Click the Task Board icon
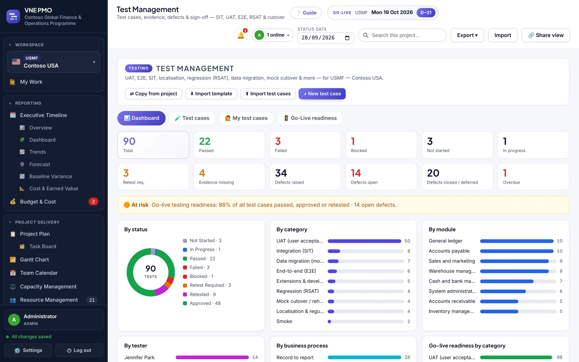Screen dimensions: 579x362 (x=22, y=246)
